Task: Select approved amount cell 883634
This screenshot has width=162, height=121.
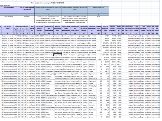Action: point(119,45)
